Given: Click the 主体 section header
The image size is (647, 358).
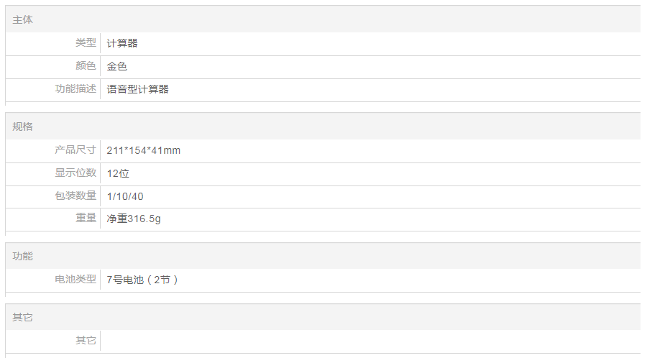Looking at the screenshot, I should click(x=23, y=20).
